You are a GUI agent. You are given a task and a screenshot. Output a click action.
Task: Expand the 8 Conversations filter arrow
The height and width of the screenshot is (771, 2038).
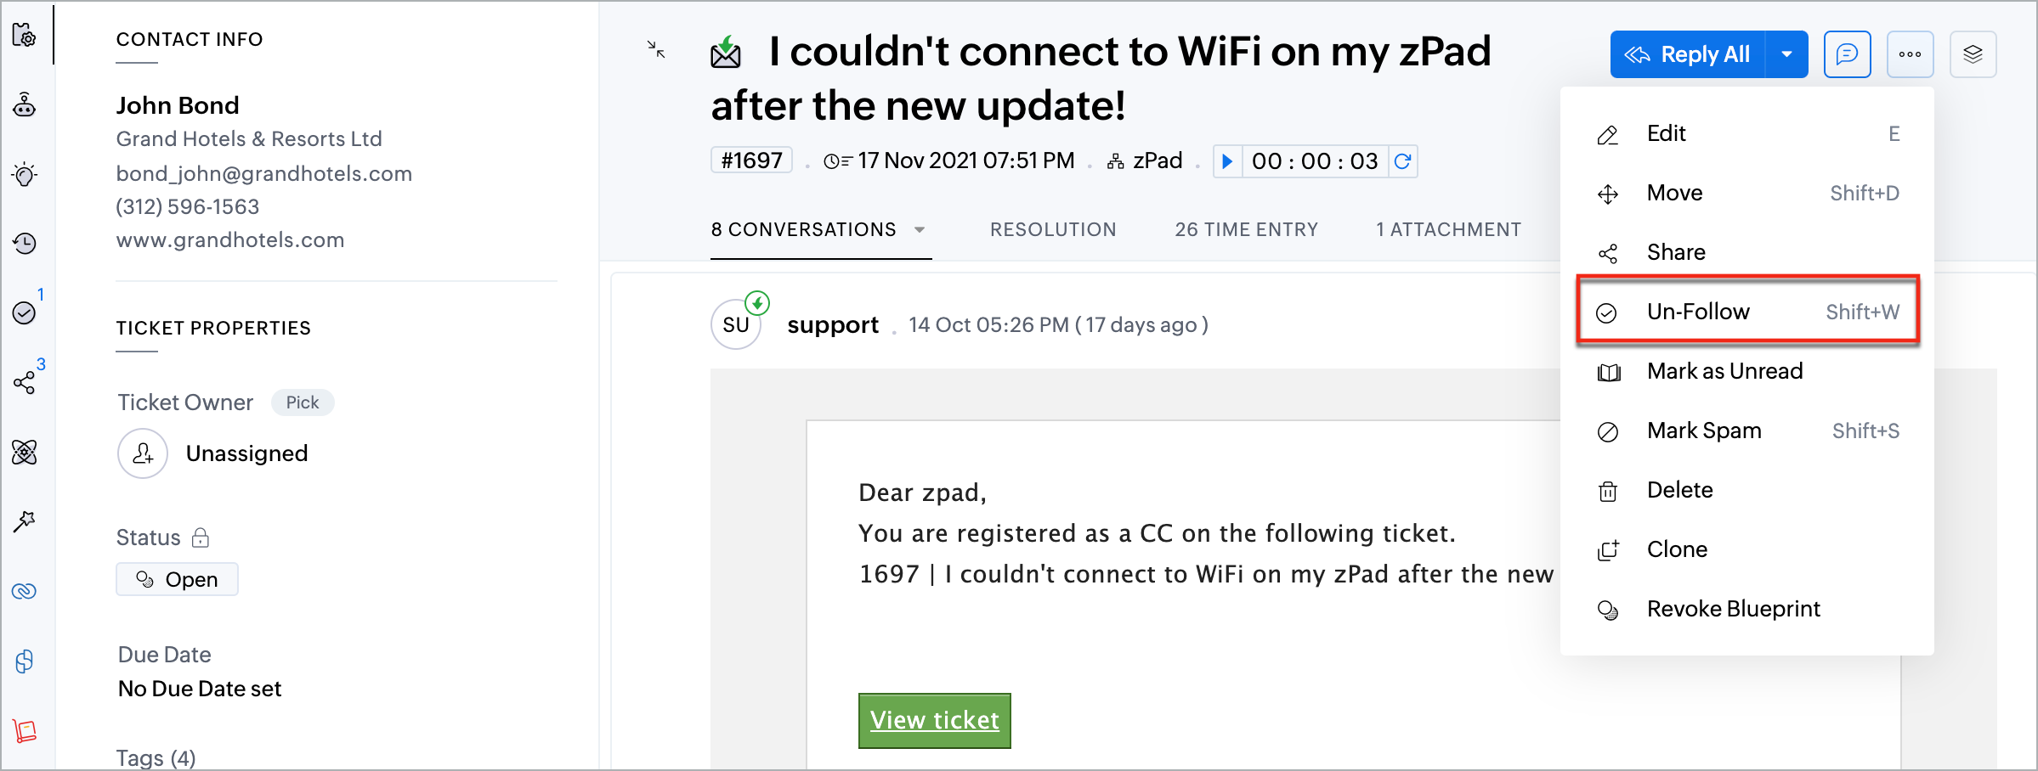point(920,230)
